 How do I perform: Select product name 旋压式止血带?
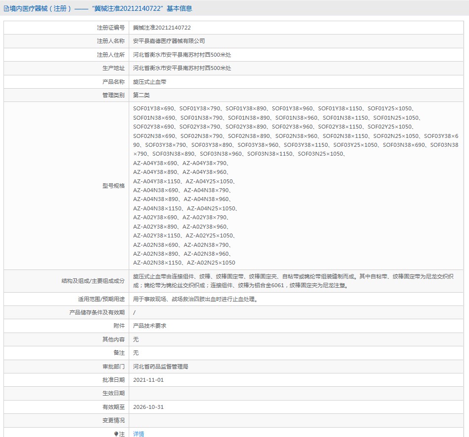coord(149,82)
